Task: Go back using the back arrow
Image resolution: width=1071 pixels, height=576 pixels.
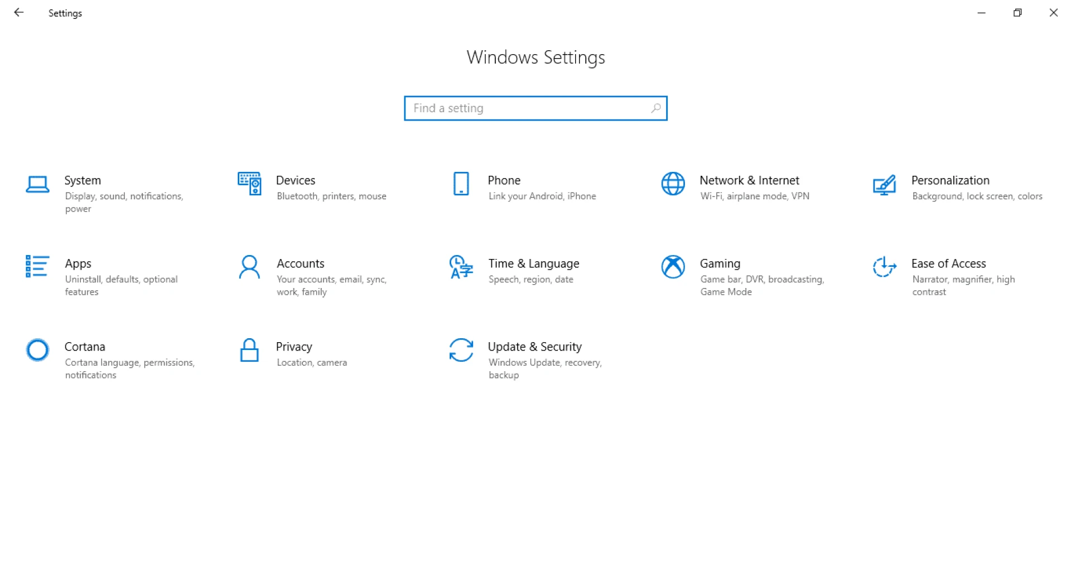Action: click(x=19, y=12)
